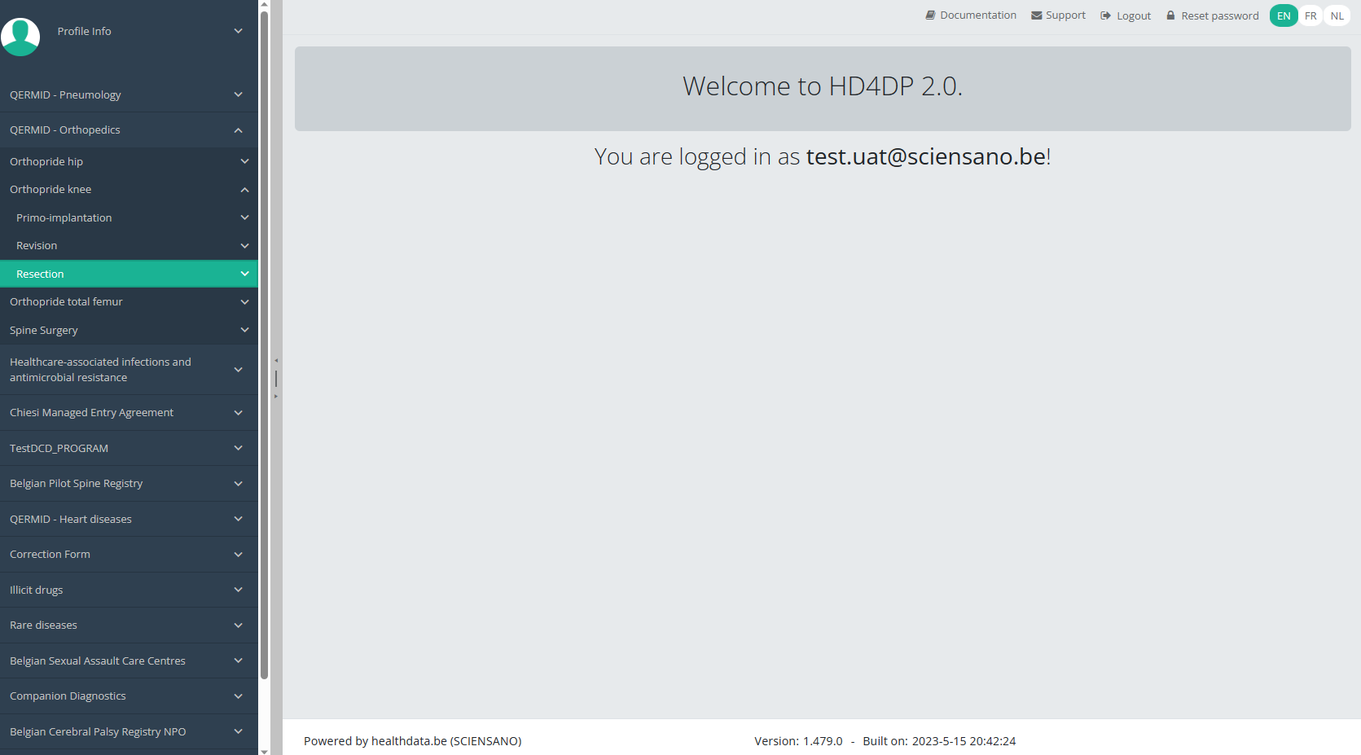Click the Logout arrow icon

tap(1105, 15)
